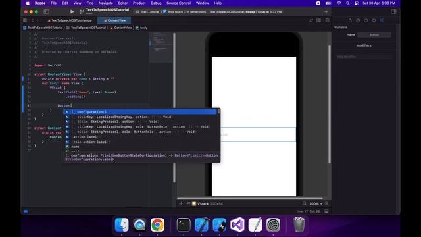Image resolution: width=421 pixels, height=237 pixels.
Task: Pin the canvas preview
Action: coord(181,204)
